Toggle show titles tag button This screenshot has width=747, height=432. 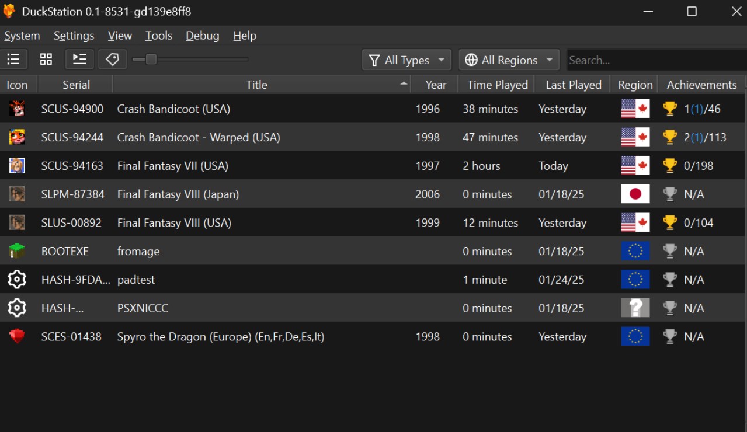113,59
